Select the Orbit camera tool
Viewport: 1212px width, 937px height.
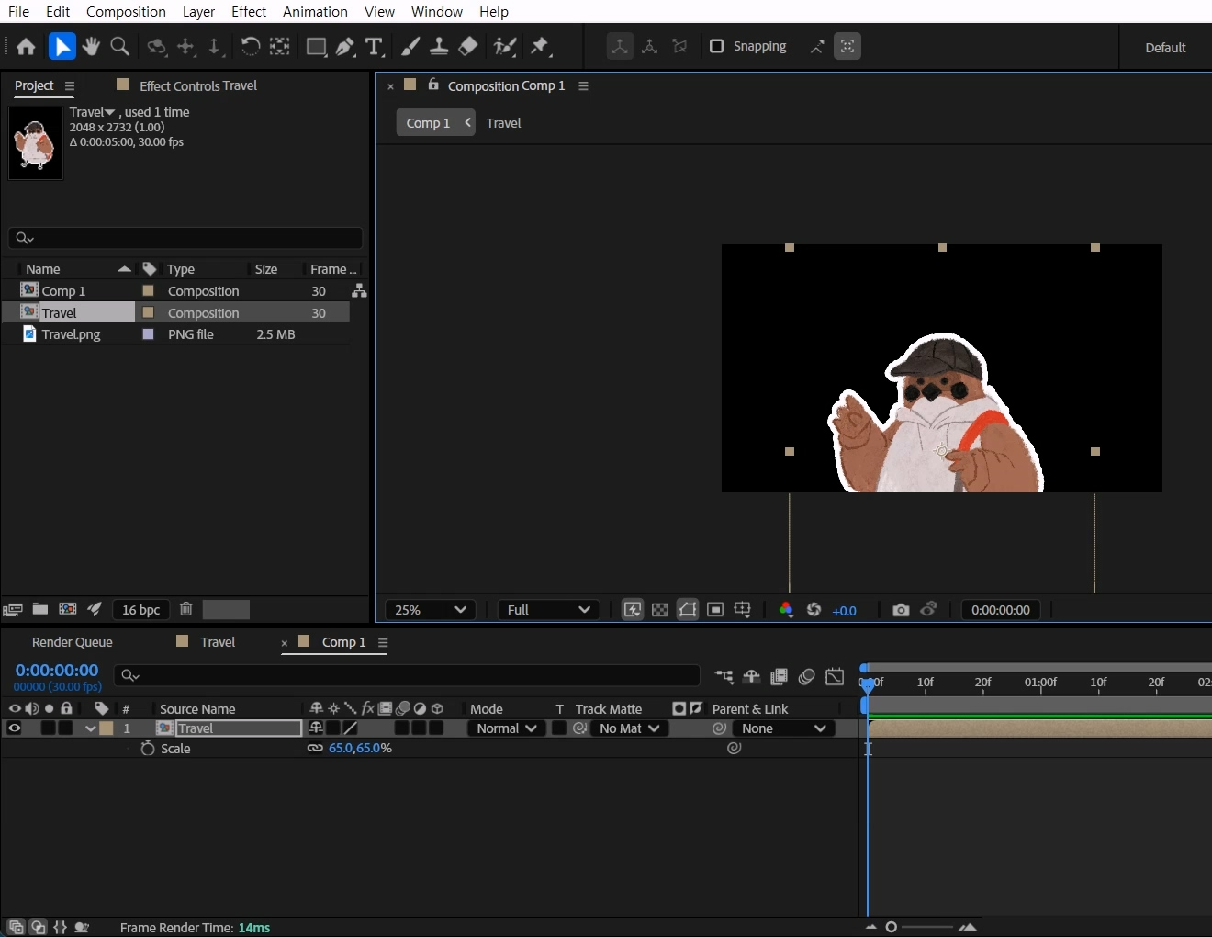[157, 46]
